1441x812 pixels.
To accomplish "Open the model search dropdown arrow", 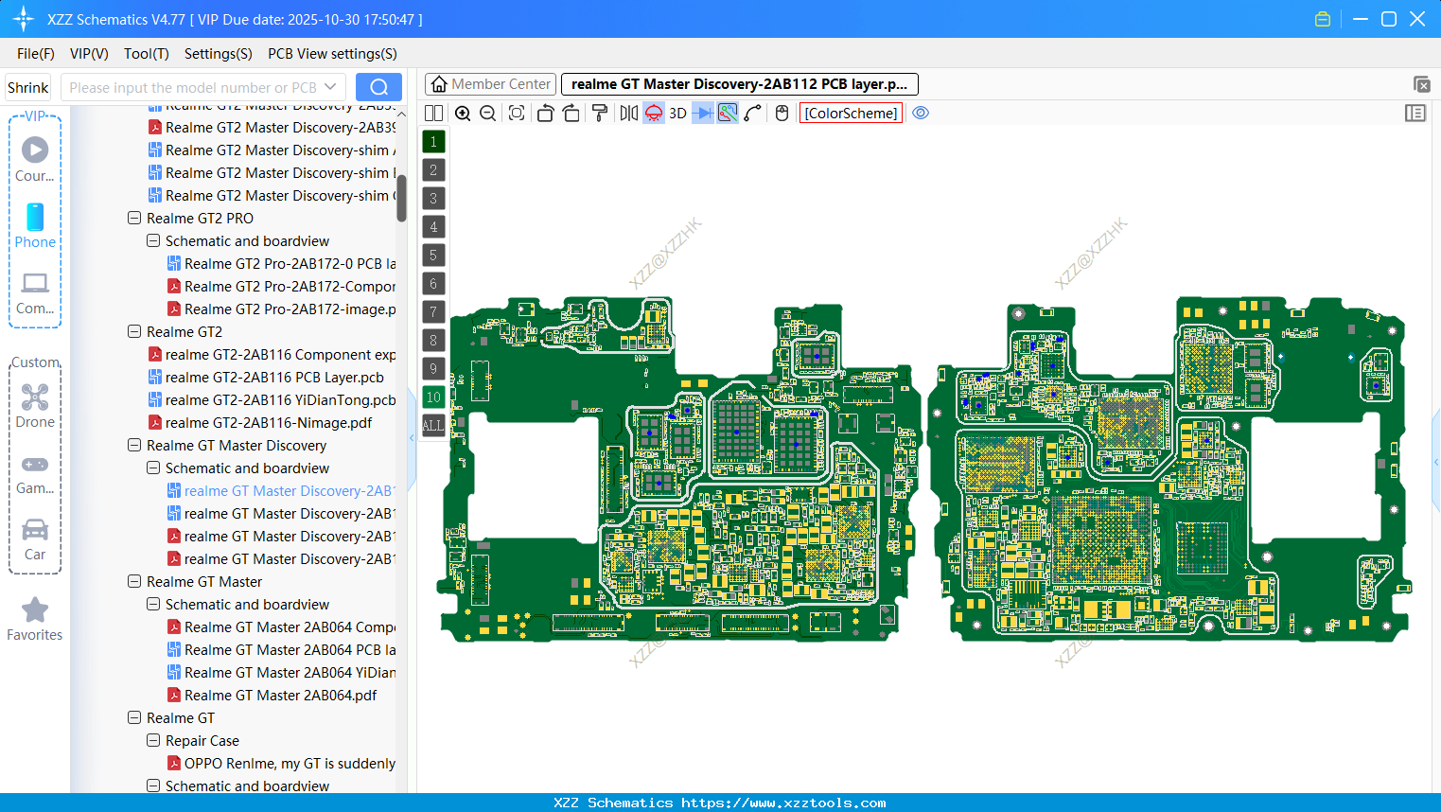I will [x=330, y=87].
